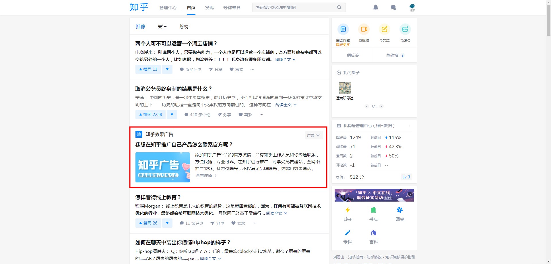Viewport: 551px width, 264px height.
Task: Click the 知乎 logo
Action: tap(139, 7)
